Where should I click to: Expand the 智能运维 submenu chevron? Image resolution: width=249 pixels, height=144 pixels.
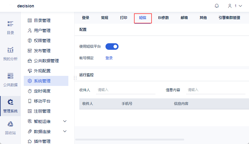(x=65, y=121)
